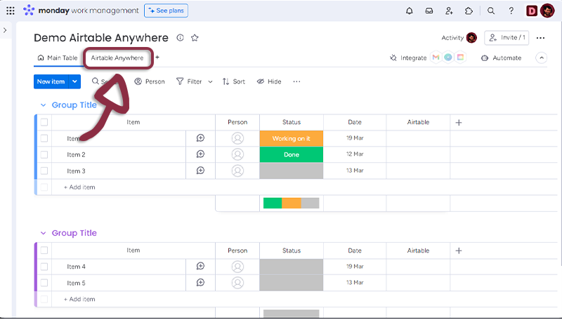The image size is (562, 320).
Task: Select the Item 4 row checkbox
Action: (x=44, y=267)
